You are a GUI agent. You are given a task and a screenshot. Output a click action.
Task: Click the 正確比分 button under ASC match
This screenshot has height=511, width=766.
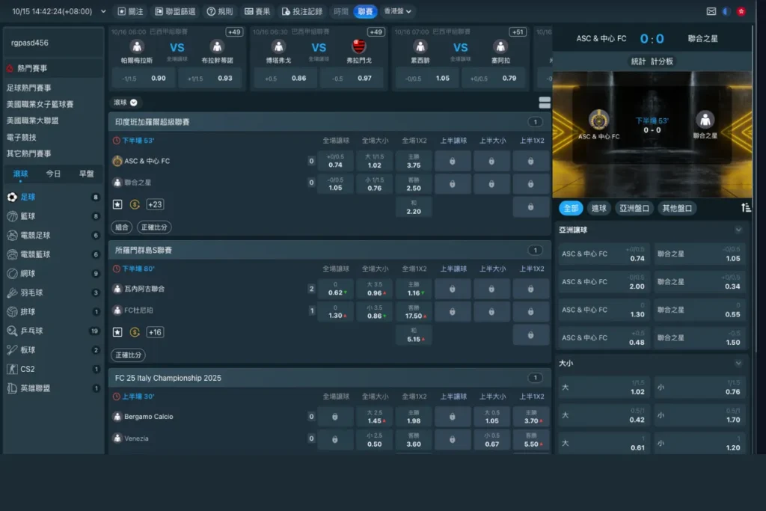point(153,227)
